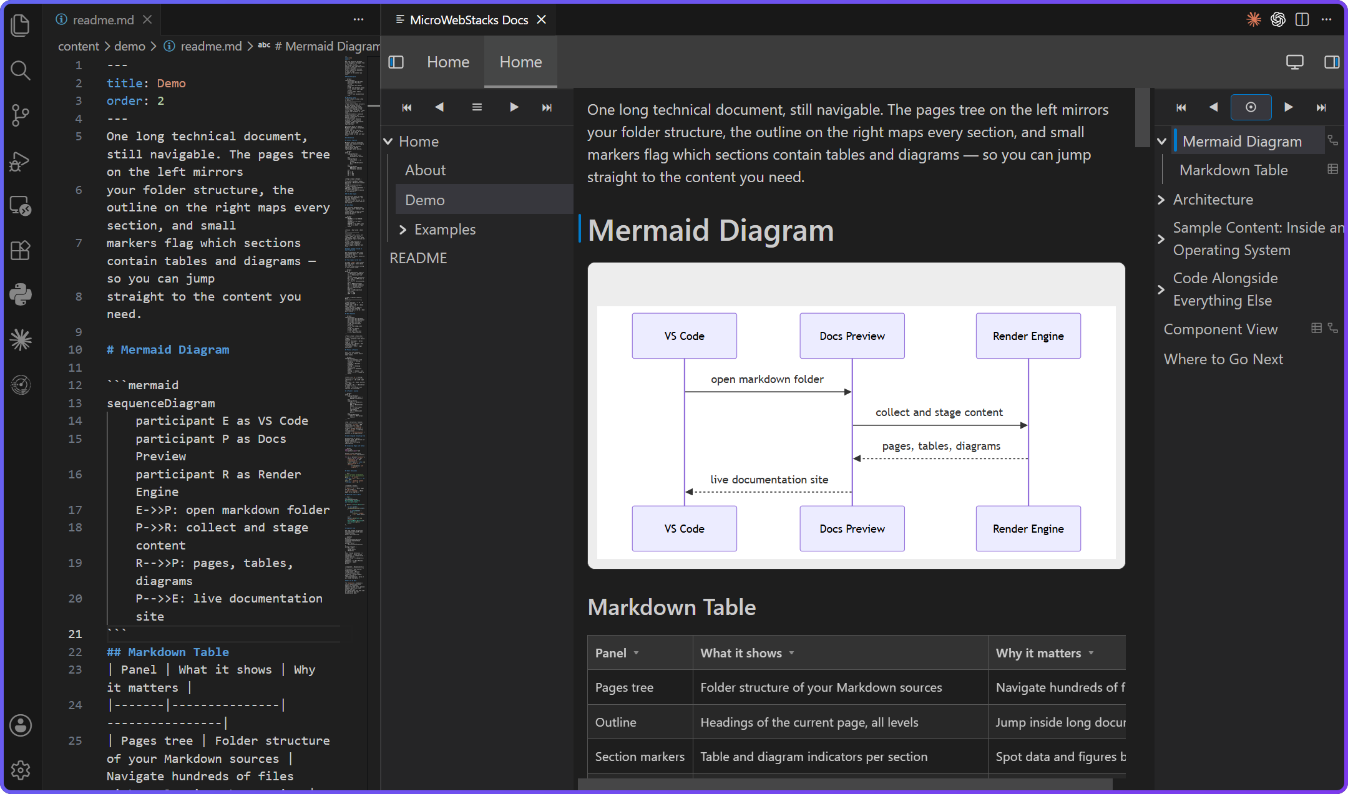Click table marker beside Component View
Screen dimensions: 1348x794
pyautogui.click(x=1317, y=328)
